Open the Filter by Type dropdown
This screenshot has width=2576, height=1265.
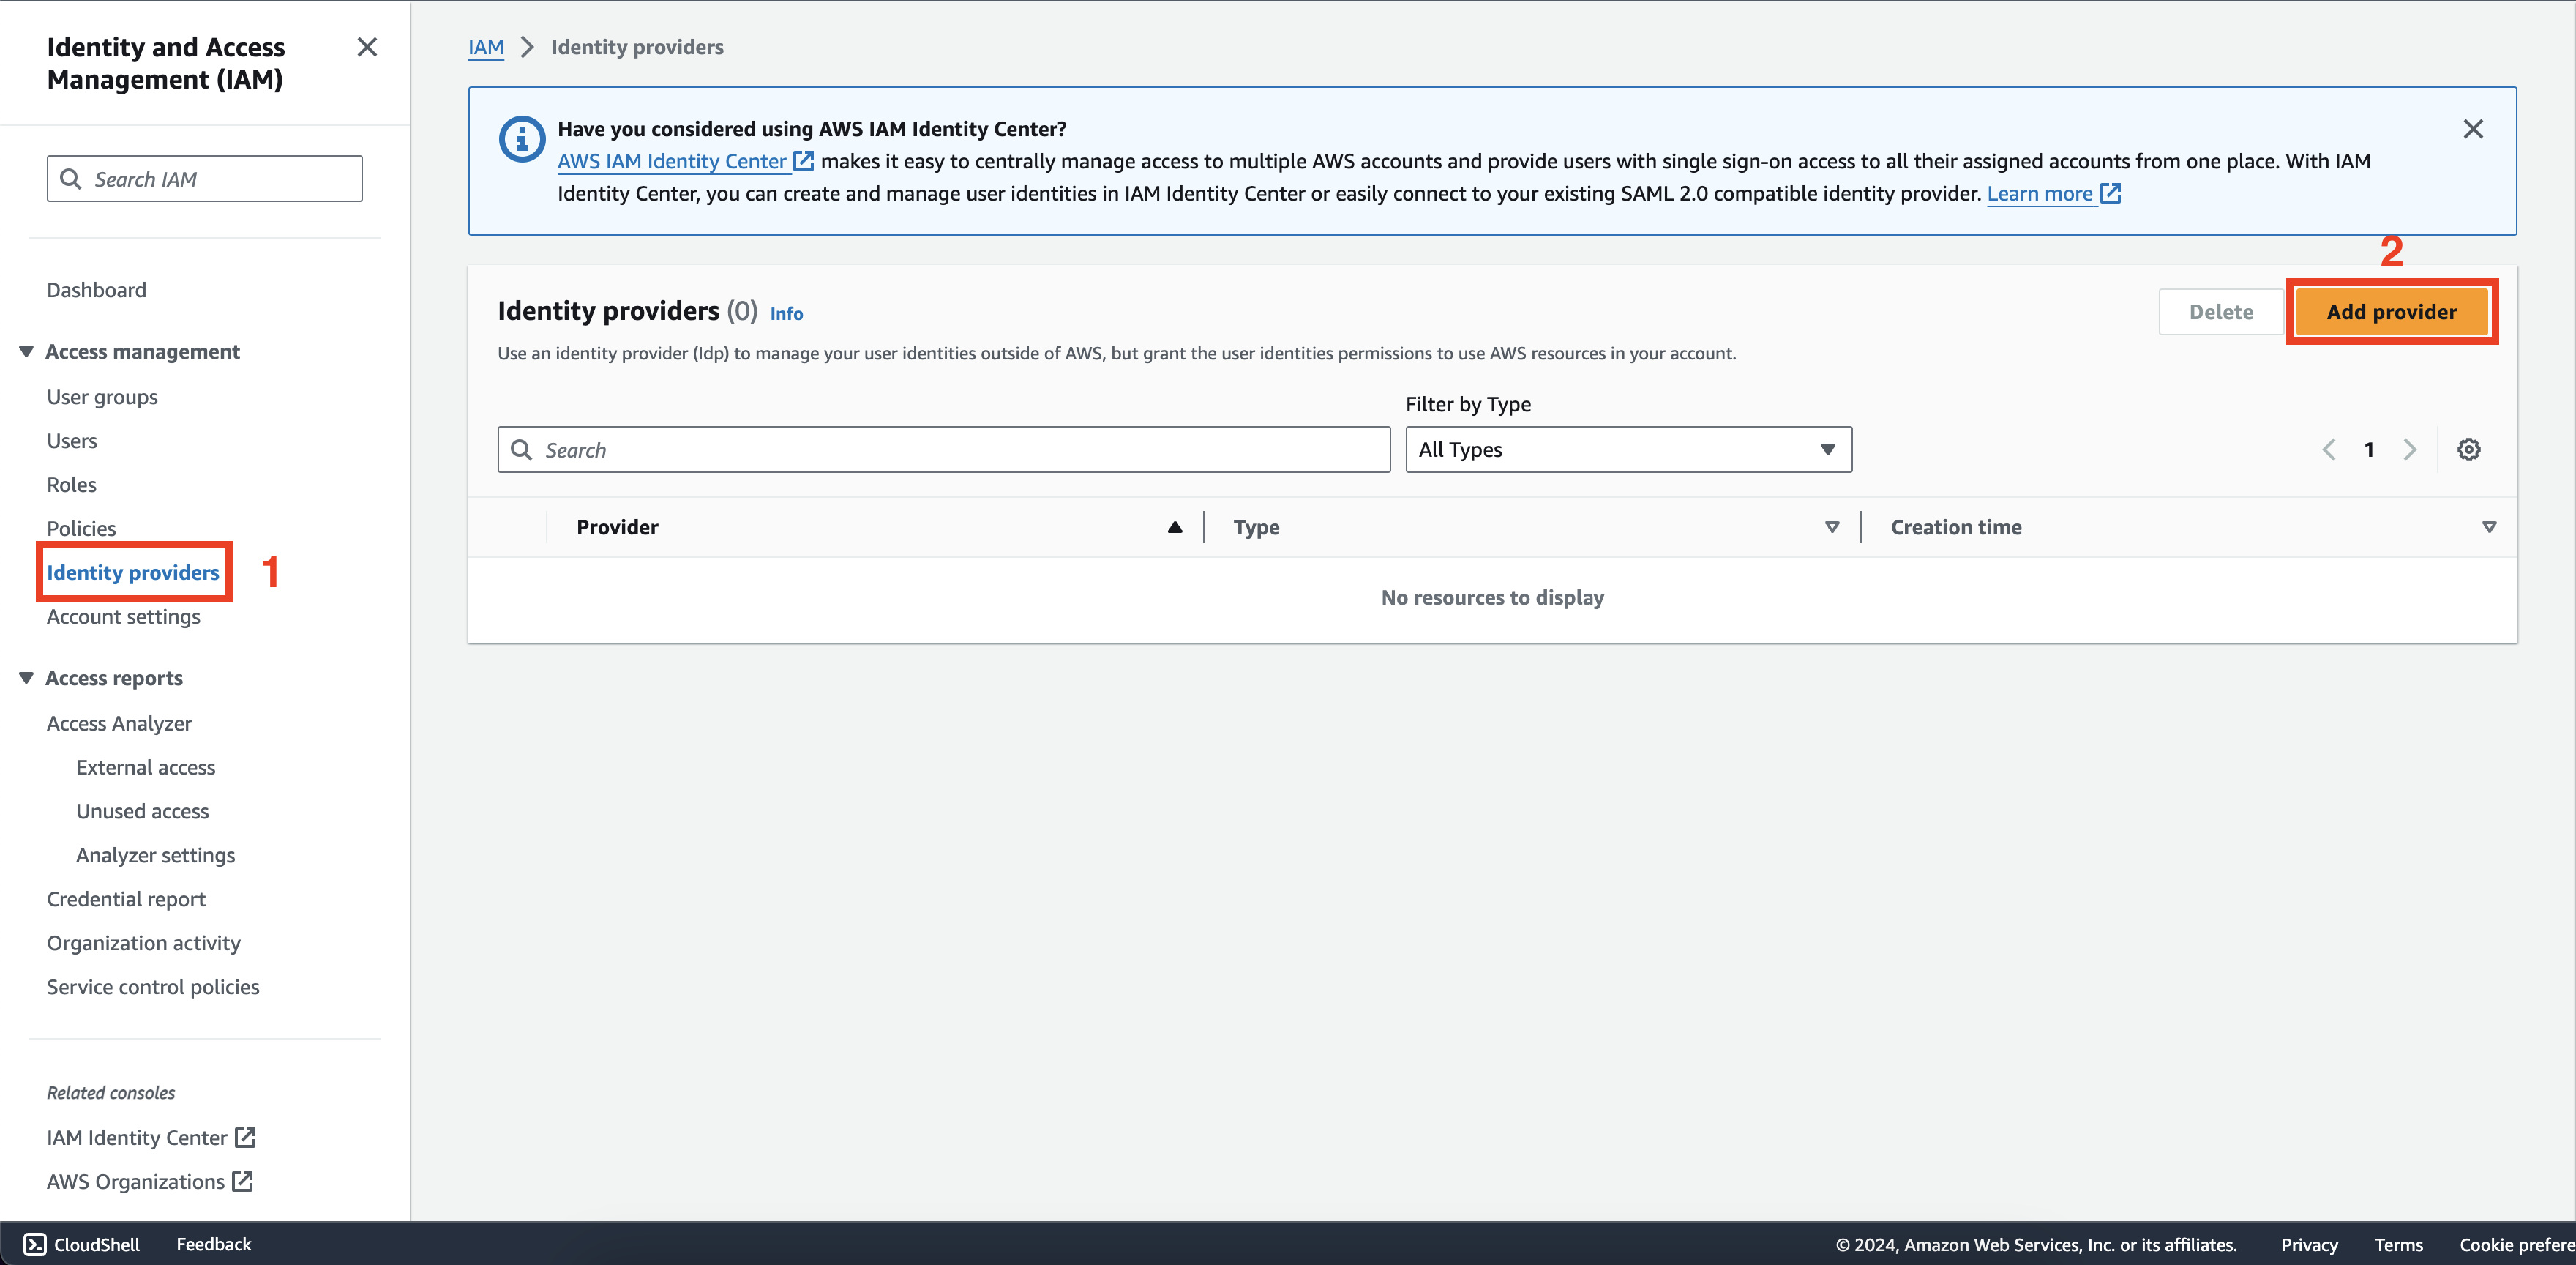click(1626, 449)
